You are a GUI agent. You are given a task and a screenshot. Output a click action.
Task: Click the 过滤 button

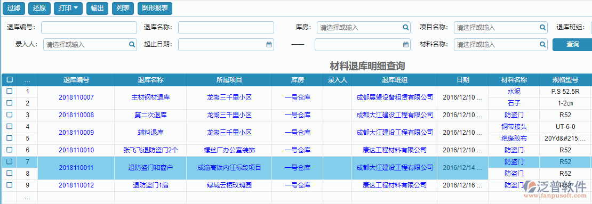tap(13, 8)
